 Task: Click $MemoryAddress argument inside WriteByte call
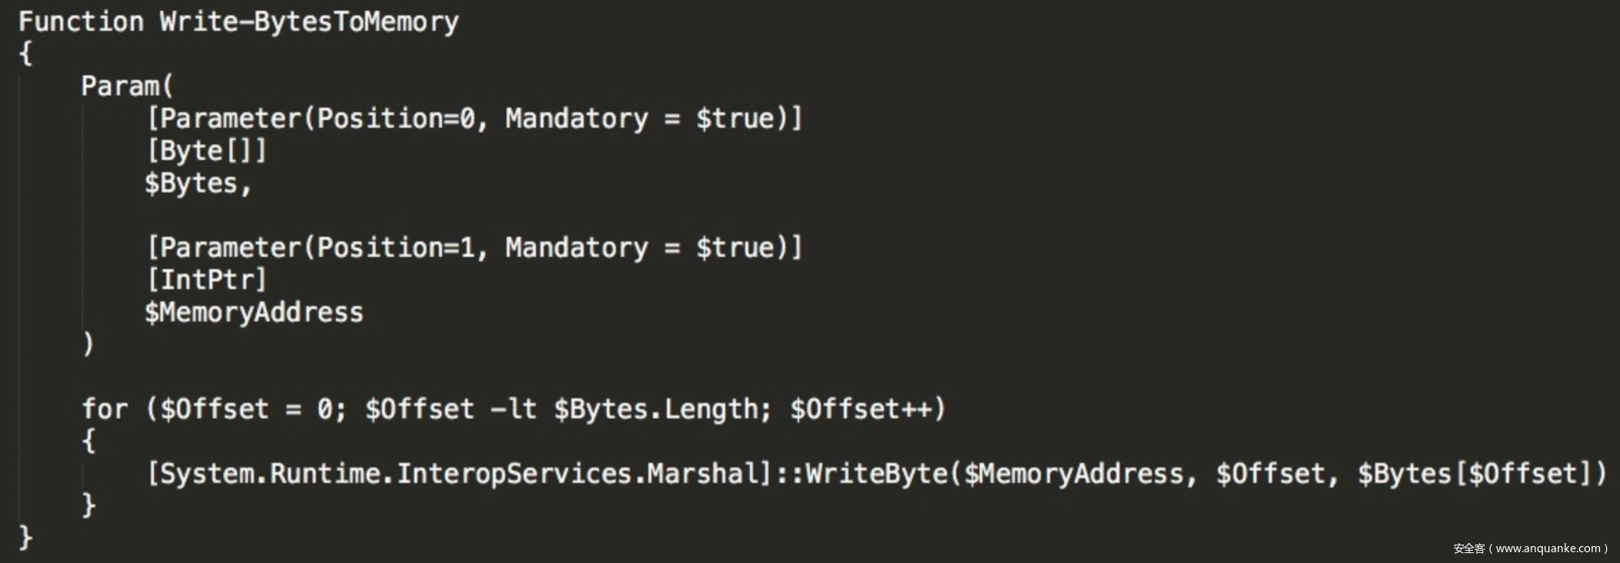[1074, 474]
